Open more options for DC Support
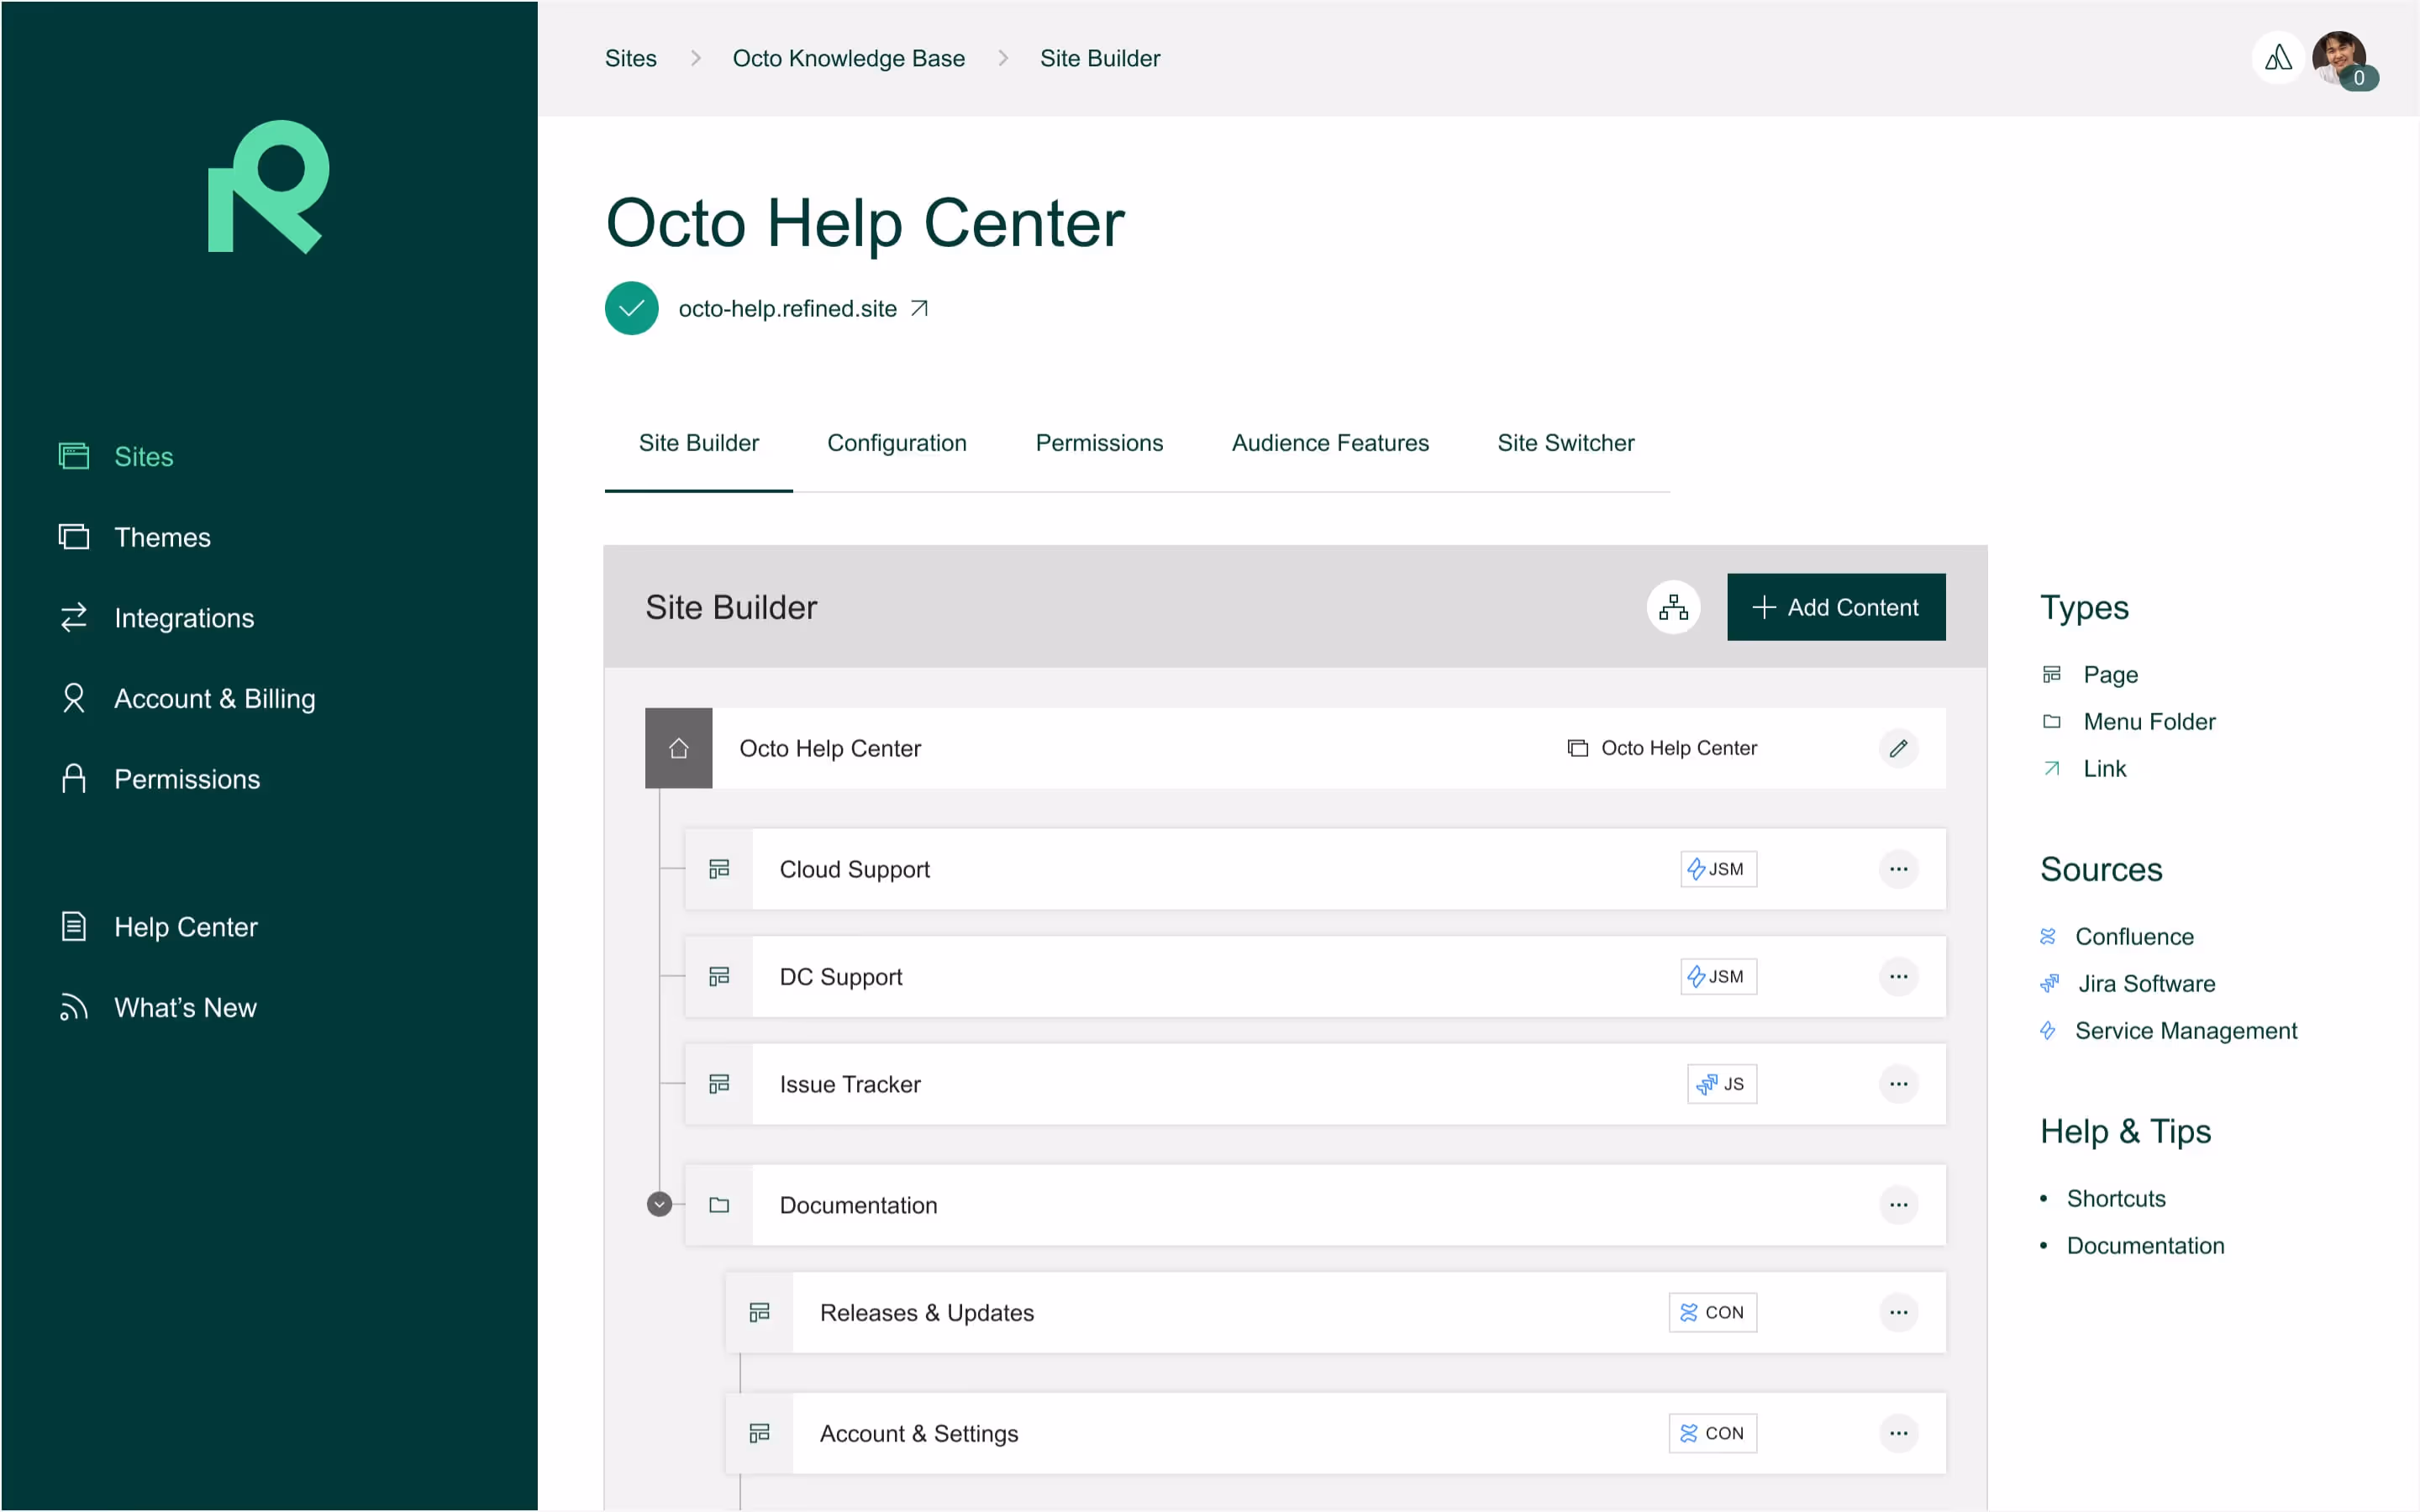The image size is (2420, 1512). 1898,976
